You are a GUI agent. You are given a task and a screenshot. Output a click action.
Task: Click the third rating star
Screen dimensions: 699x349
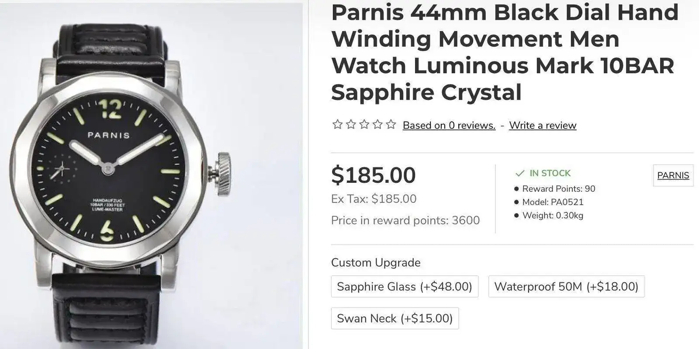tap(364, 125)
